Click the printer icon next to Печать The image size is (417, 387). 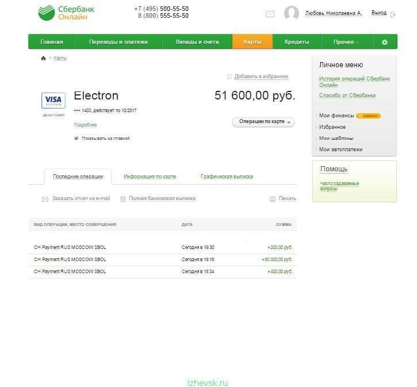tap(272, 199)
